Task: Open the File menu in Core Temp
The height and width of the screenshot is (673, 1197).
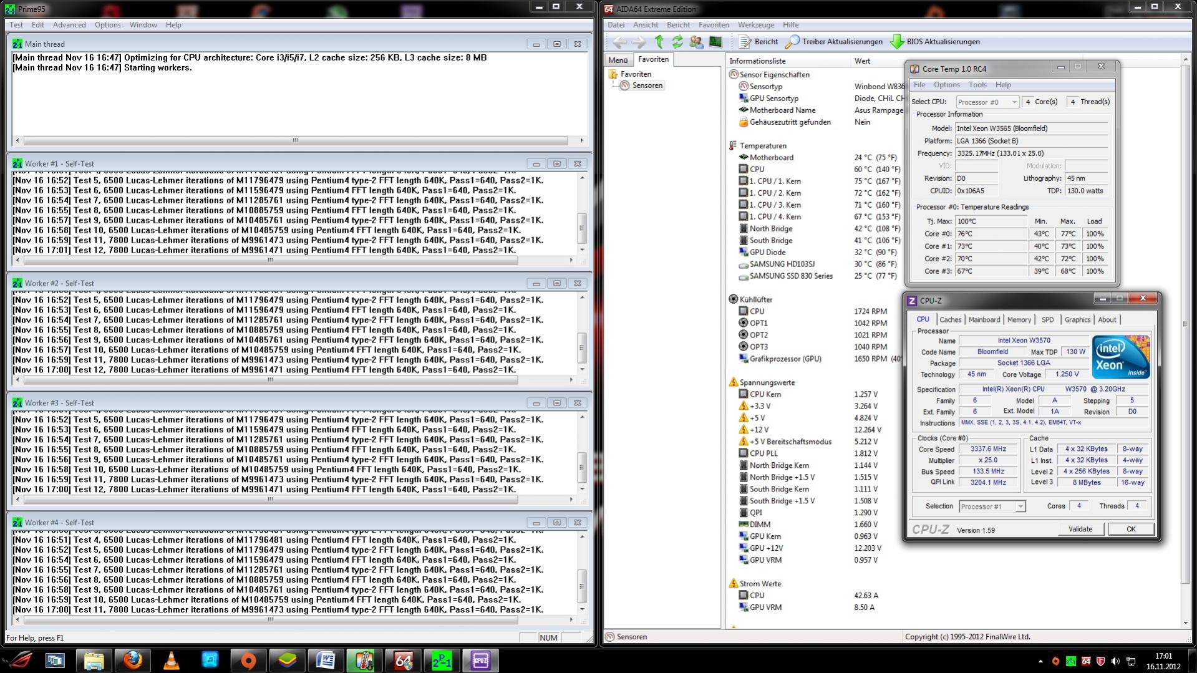Action: 919,85
